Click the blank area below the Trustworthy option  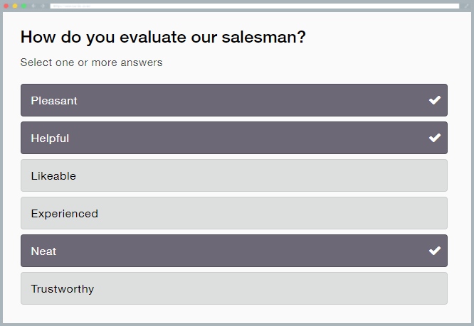[x=233, y=314]
